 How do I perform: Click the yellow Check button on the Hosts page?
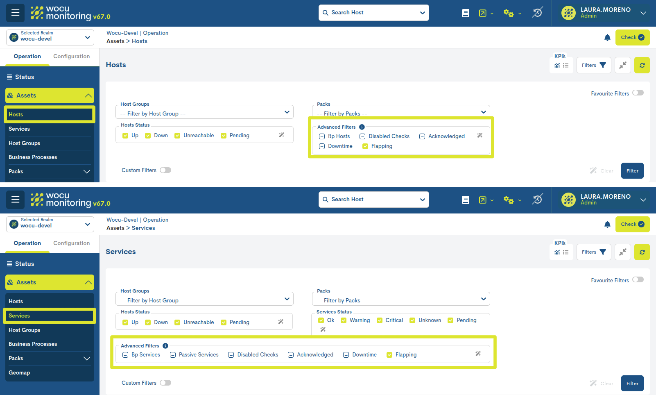tap(632, 37)
